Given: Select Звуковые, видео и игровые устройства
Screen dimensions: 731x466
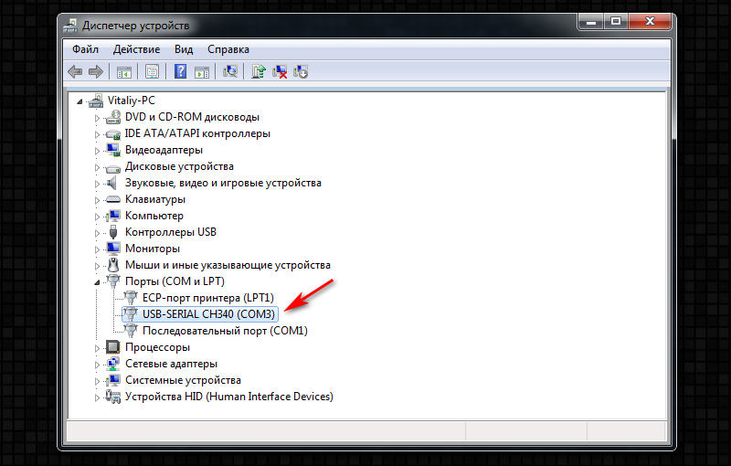Looking at the screenshot, I should [223, 183].
